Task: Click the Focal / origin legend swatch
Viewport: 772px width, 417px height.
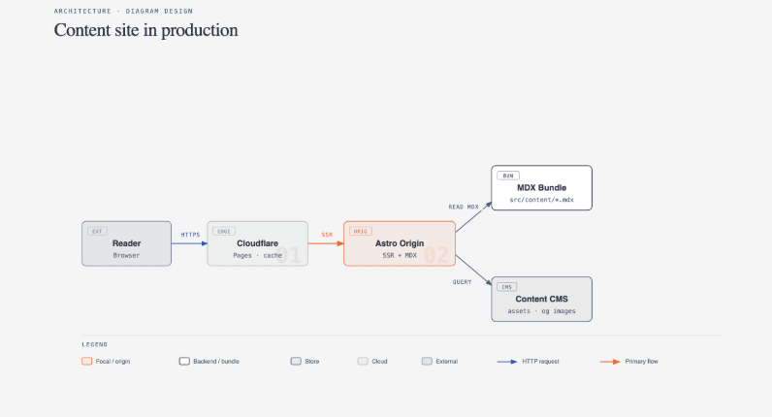Action: pyautogui.click(x=86, y=362)
